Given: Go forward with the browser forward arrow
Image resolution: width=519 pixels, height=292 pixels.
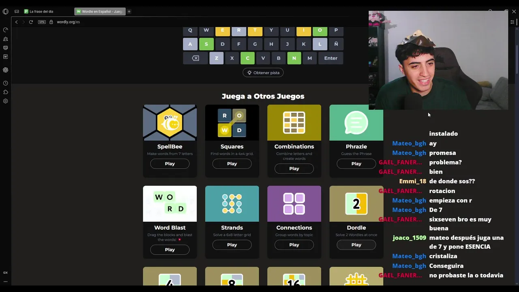Looking at the screenshot, I should (24, 22).
